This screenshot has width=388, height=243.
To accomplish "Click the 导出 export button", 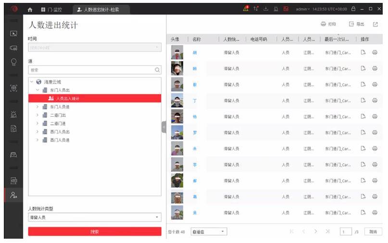I will pyautogui.click(x=356, y=24).
